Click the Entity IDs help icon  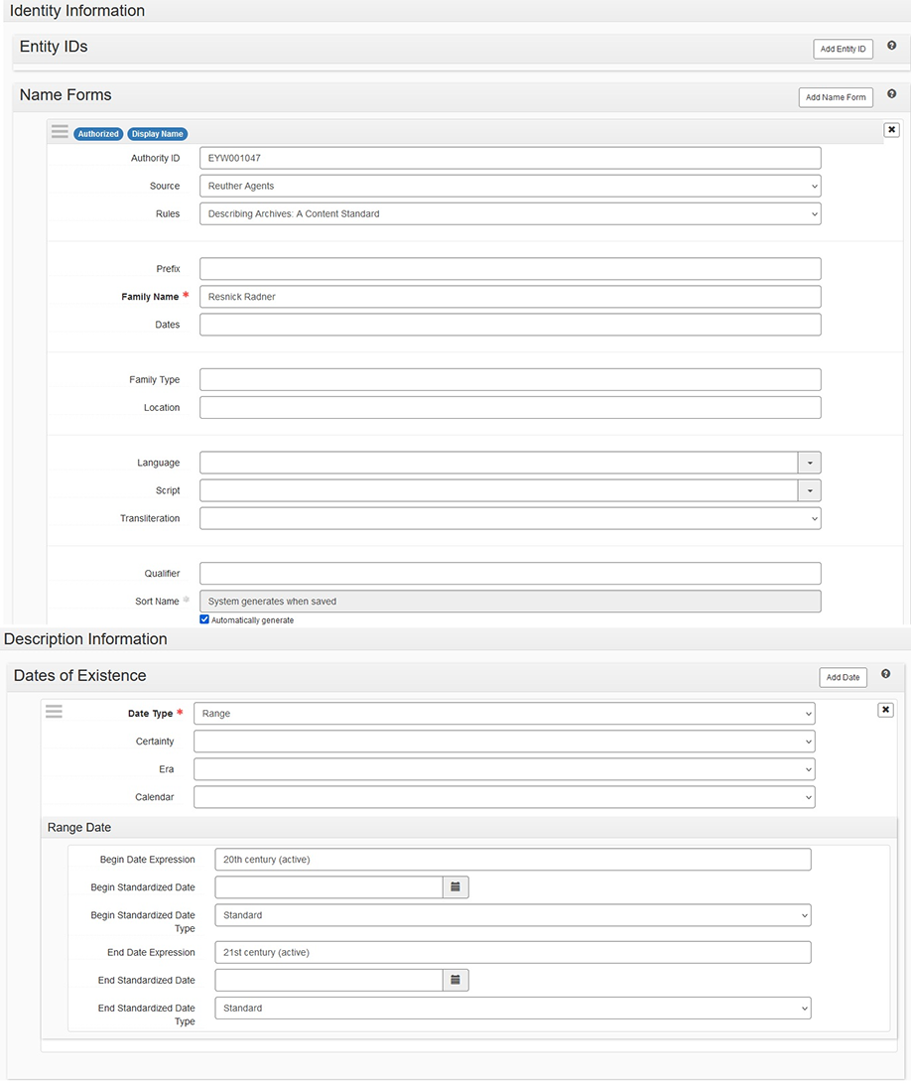[891, 46]
